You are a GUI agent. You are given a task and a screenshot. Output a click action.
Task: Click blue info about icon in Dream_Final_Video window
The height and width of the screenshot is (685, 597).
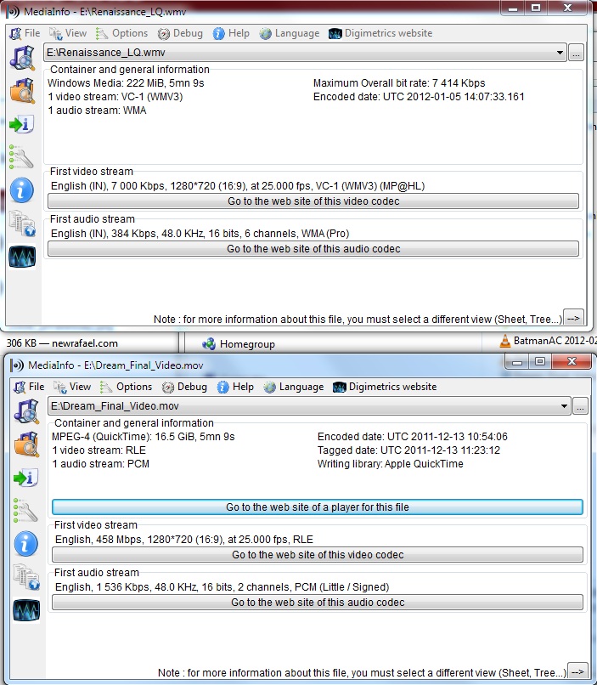(26, 544)
